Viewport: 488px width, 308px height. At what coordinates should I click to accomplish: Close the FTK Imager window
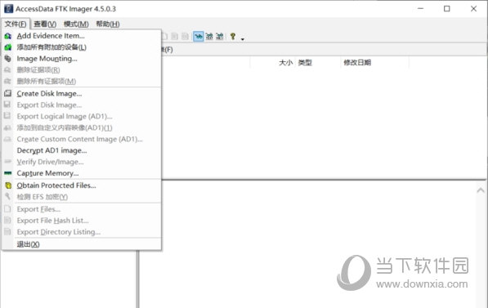pyautogui.click(x=473, y=9)
